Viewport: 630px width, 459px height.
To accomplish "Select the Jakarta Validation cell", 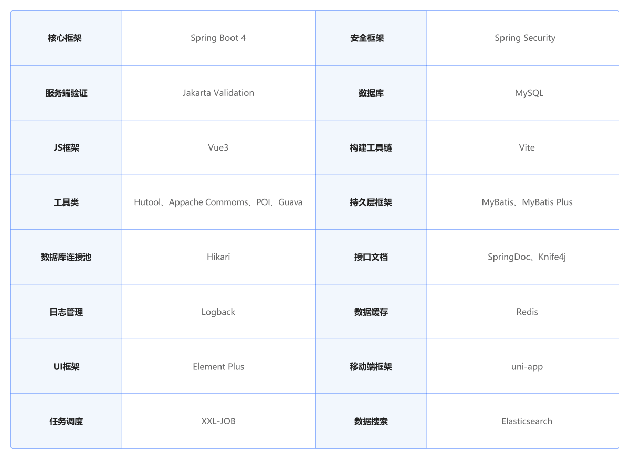I will [218, 93].
